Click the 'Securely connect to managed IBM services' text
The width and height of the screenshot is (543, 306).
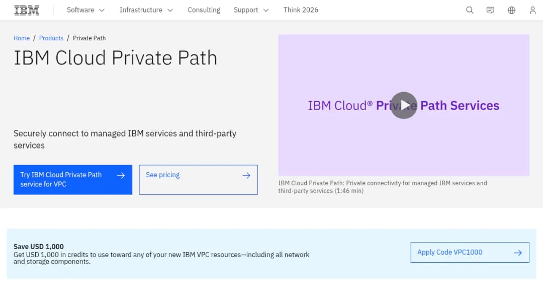125,139
